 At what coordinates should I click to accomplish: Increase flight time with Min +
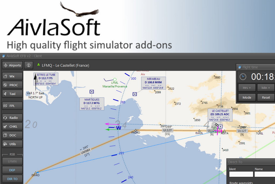[266, 88]
